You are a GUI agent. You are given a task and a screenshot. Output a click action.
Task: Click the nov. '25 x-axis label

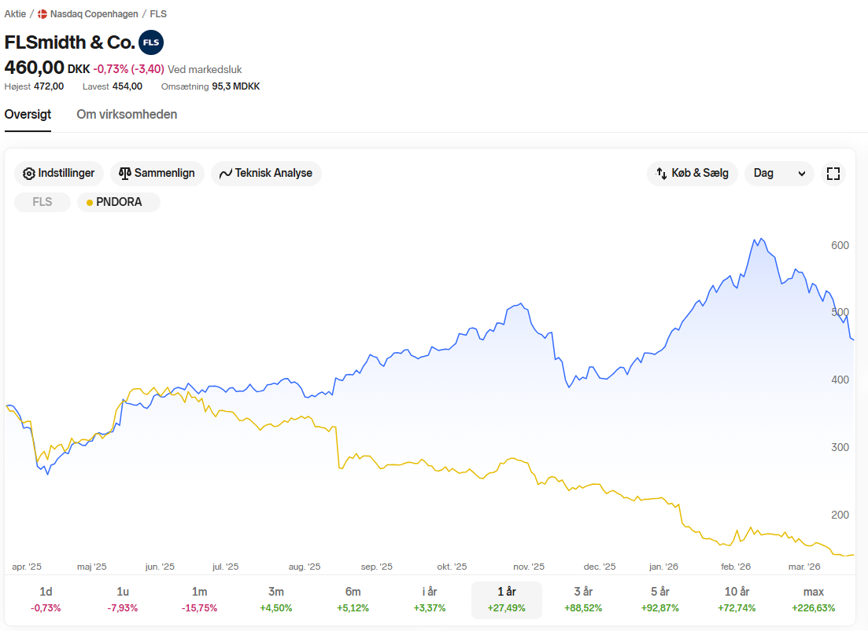pyautogui.click(x=529, y=567)
